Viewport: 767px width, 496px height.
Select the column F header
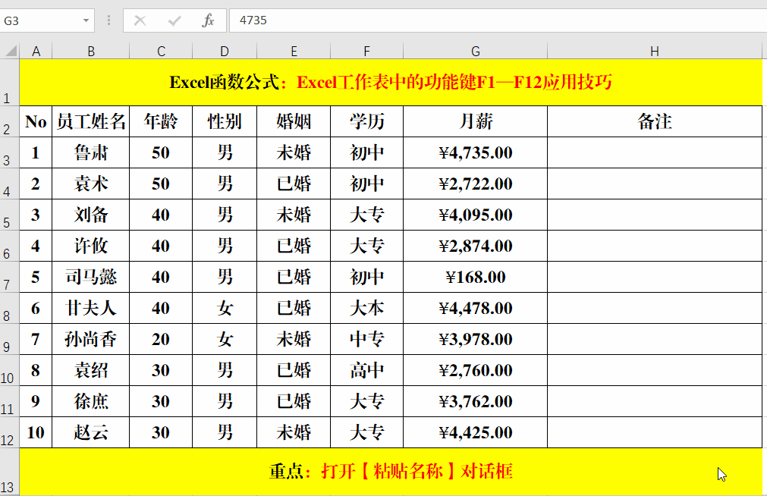(x=367, y=51)
